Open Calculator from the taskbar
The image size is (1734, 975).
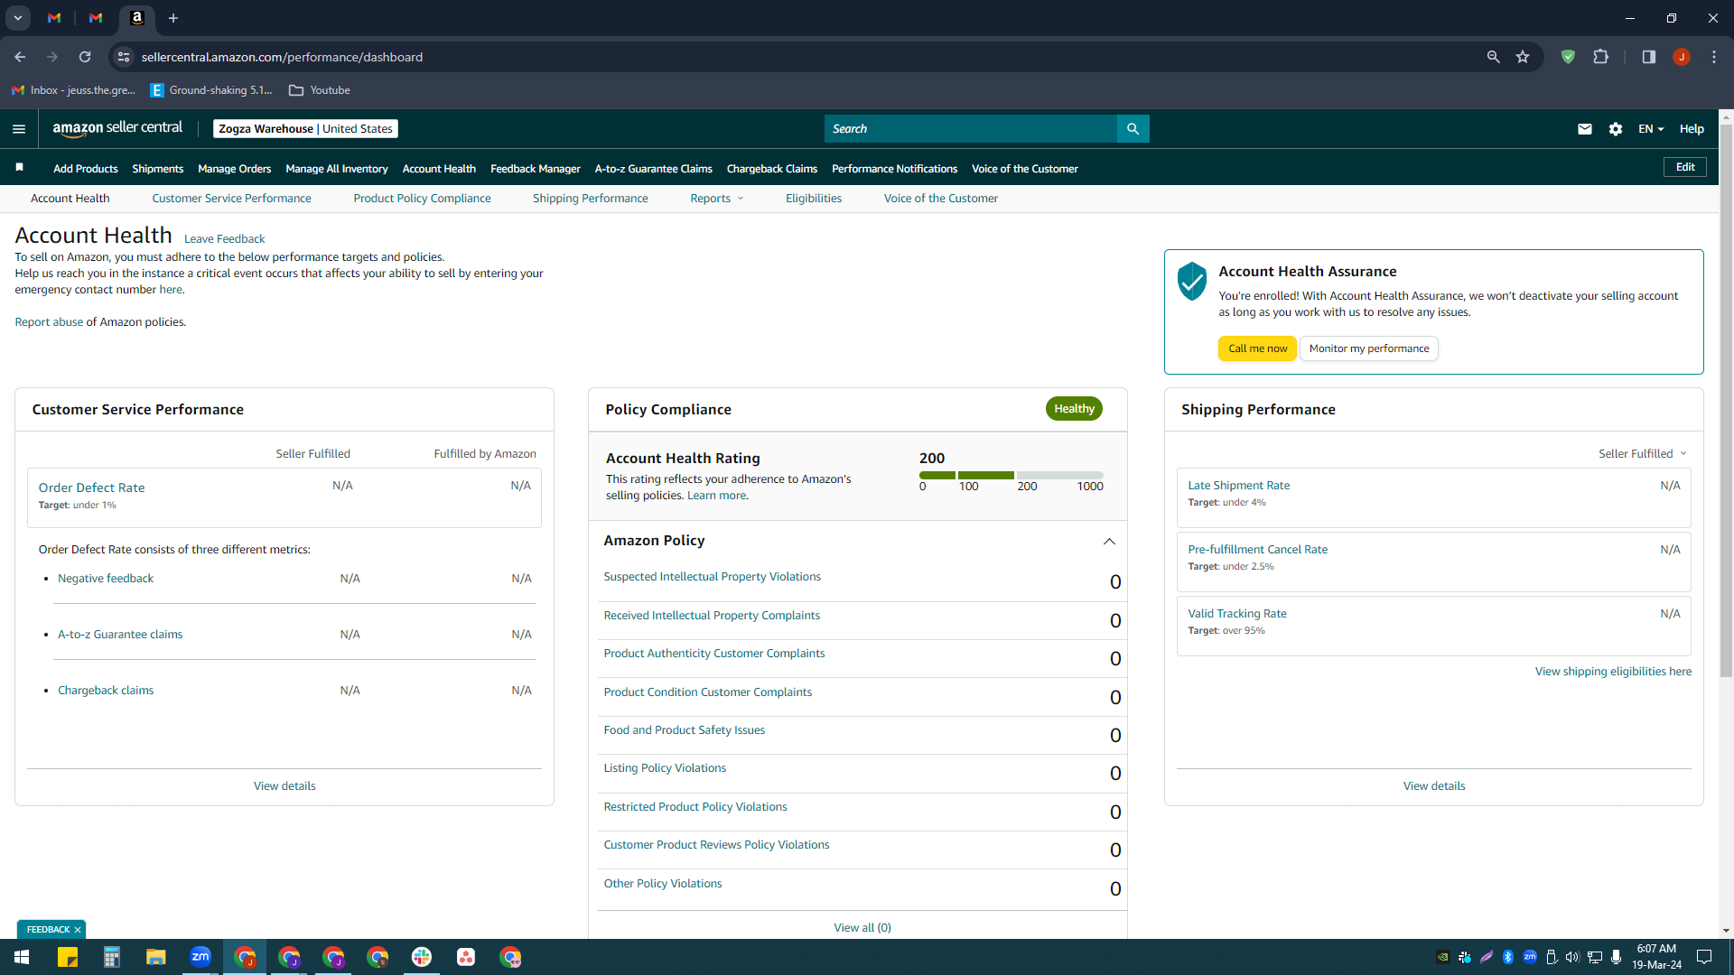pyautogui.click(x=112, y=957)
